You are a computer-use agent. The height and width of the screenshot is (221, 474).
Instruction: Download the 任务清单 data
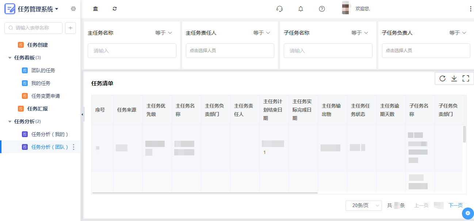(x=454, y=78)
